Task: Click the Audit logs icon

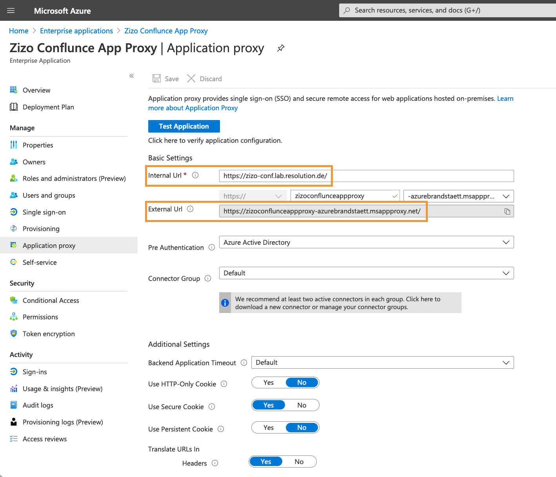Action: pyautogui.click(x=14, y=405)
